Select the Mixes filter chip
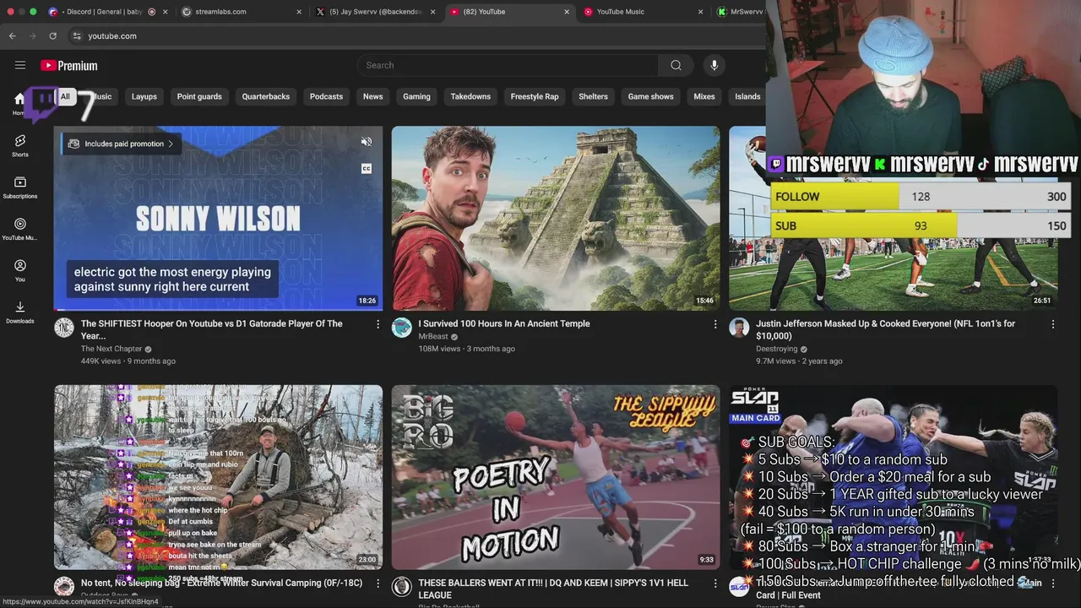Viewport: 1081px width, 608px height. click(x=704, y=96)
